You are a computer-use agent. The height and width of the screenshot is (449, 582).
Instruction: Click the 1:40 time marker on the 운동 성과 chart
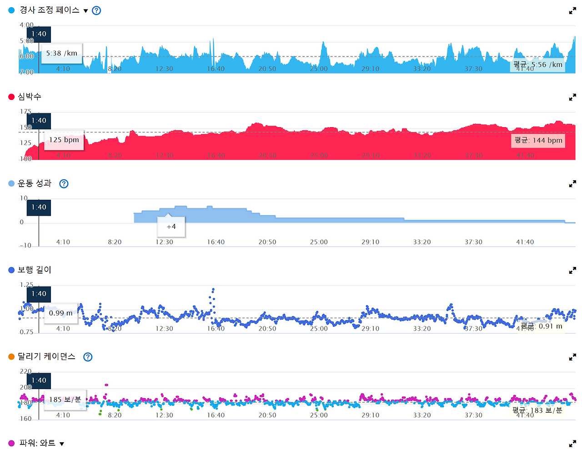coord(39,207)
